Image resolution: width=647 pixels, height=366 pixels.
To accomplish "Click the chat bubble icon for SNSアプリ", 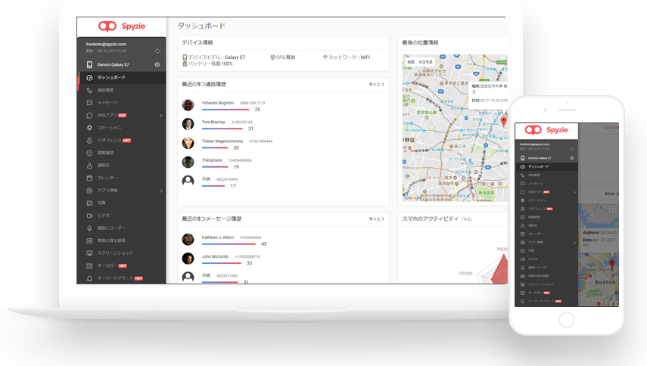I will [89, 116].
